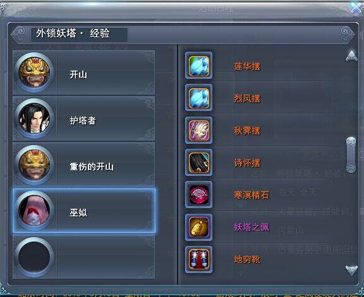Click the 妖塔之佩 purple item name
364x297 pixels.
pos(252,227)
